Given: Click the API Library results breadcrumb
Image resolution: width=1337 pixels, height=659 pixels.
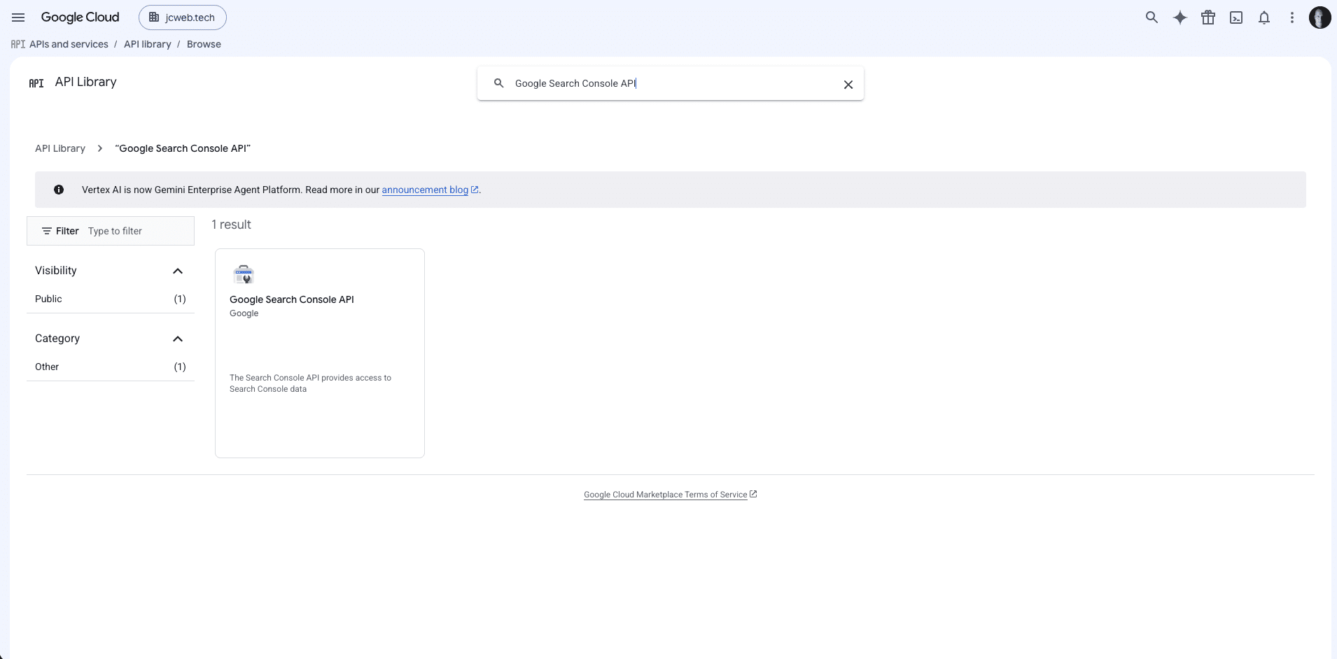Looking at the screenshot, I should [60, 148].
